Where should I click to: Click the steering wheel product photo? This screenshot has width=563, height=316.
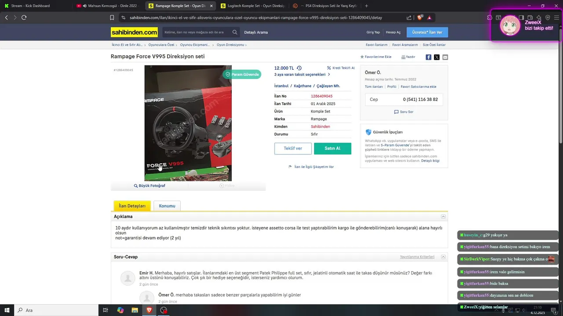pos(188,123)
